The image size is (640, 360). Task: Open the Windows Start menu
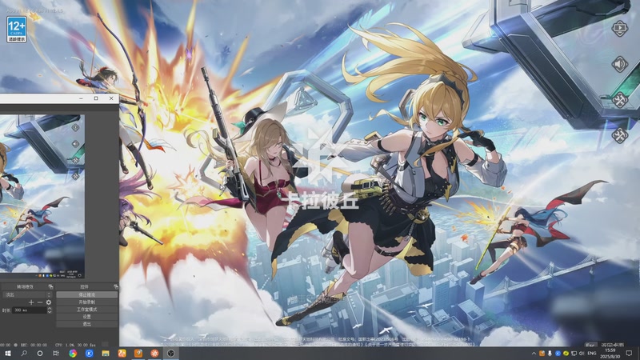(7, 354)
